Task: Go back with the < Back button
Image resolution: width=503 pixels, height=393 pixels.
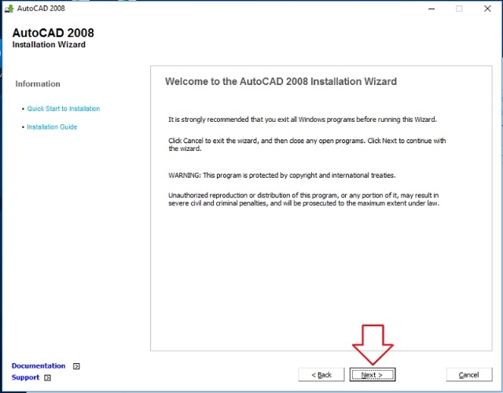Action: [x=321, y=374]
